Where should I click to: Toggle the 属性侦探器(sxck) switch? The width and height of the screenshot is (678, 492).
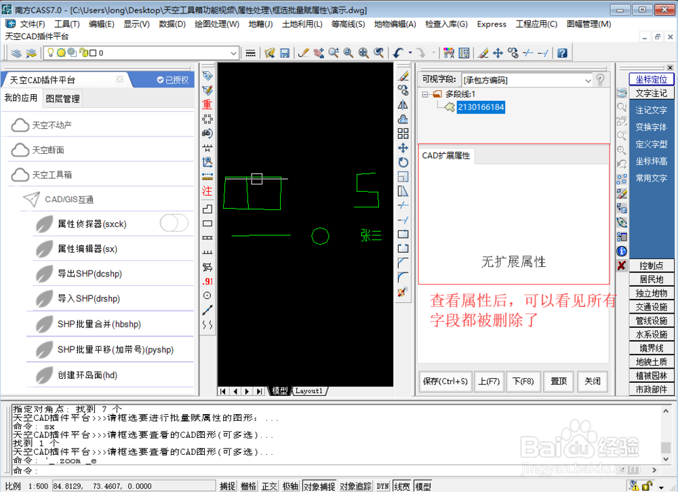point(174,224)
